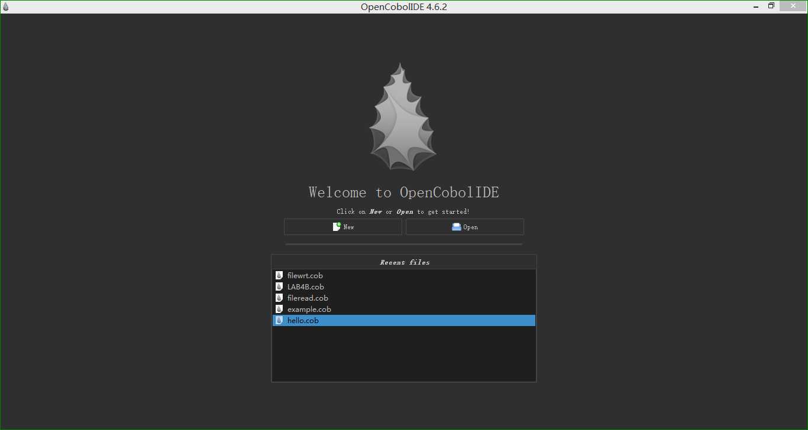Minimize the OpenCobolIDE window
Viewport: 808px width, 430px height.
(x=755, y=6)
